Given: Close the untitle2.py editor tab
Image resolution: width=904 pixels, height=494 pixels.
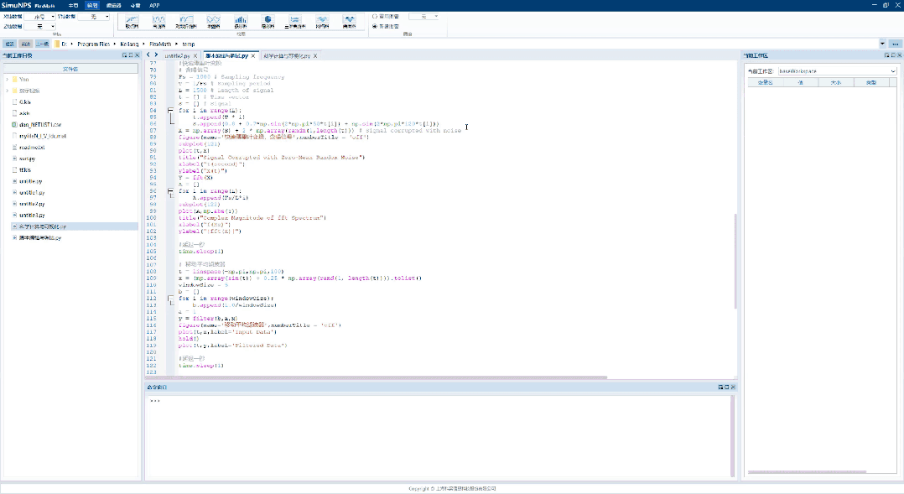Looking at the screenshot, I should [195, 56].
